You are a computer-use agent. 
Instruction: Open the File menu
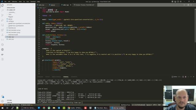6,2
